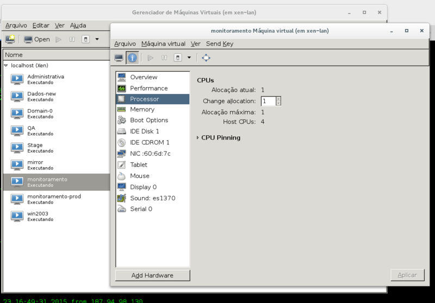Click the Add Hardware button
435x303 pixels.
click(x=153, y=275)
